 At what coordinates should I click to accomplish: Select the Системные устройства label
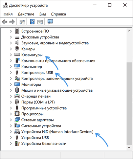click(41, 126)
